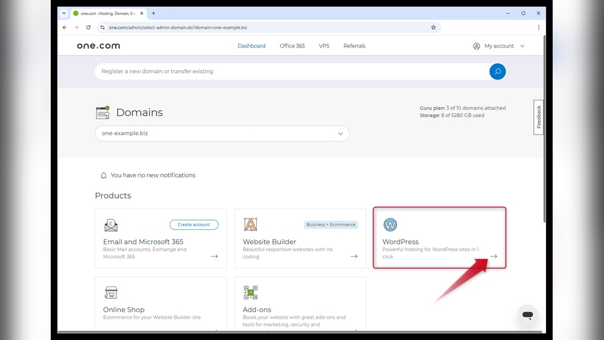The height and width of the screenshot is (340, 604).
Task: Follow the arrow on the WordPress card
Action: pyautogui.click(x=493, y=257)
